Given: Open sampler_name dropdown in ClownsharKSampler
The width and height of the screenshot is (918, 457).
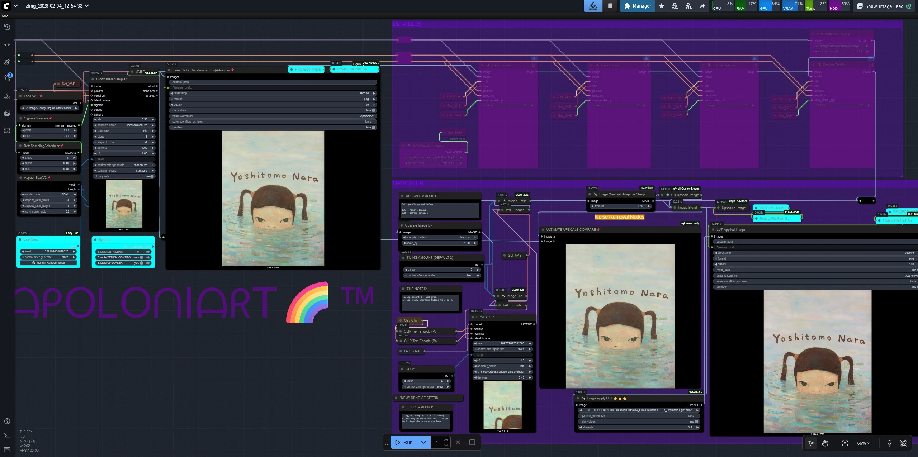Looking at the screenshot, I should coord(124,125).
